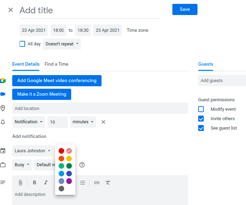The image size is (246, 205).
Task: Select the checked pink flamingo swatch
Action: click(x=69, y=151)
